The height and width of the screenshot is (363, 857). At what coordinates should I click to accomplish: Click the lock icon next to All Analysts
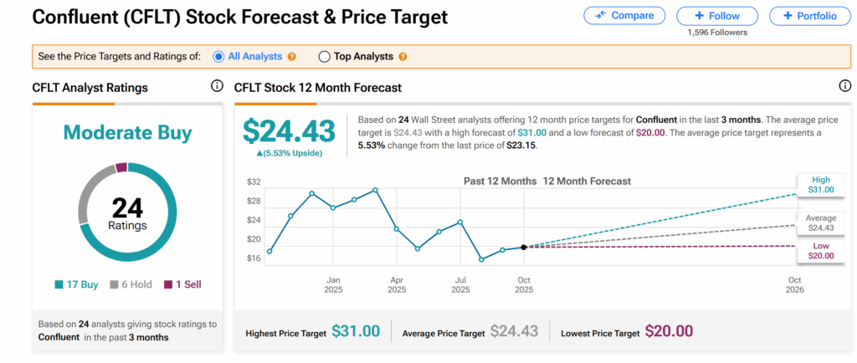click(292, 57)
